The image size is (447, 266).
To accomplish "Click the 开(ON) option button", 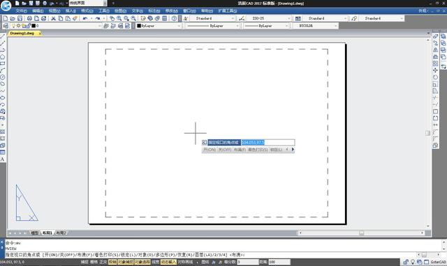I will click(210, 150).
